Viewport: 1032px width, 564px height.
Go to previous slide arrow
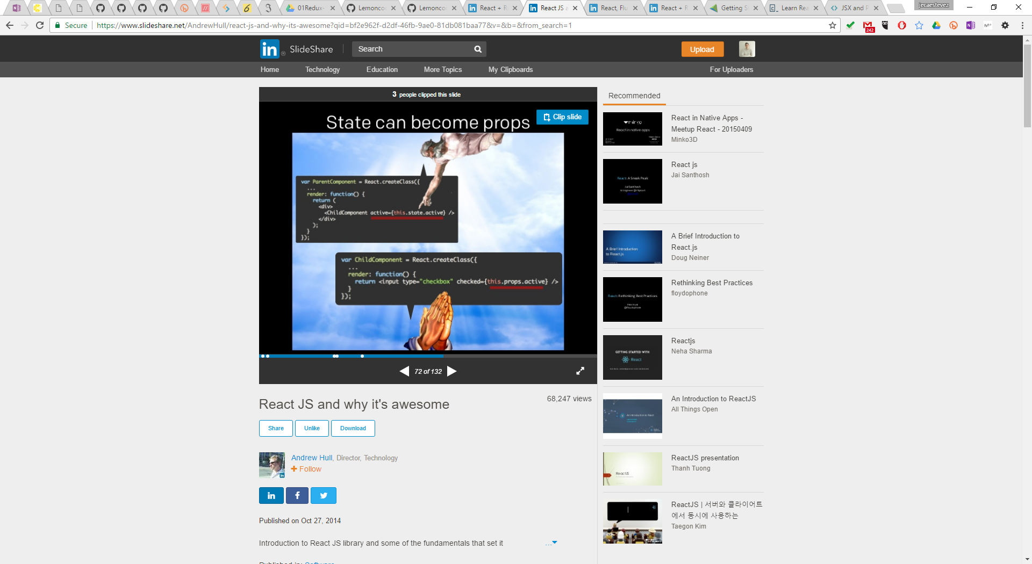(404, 371)
